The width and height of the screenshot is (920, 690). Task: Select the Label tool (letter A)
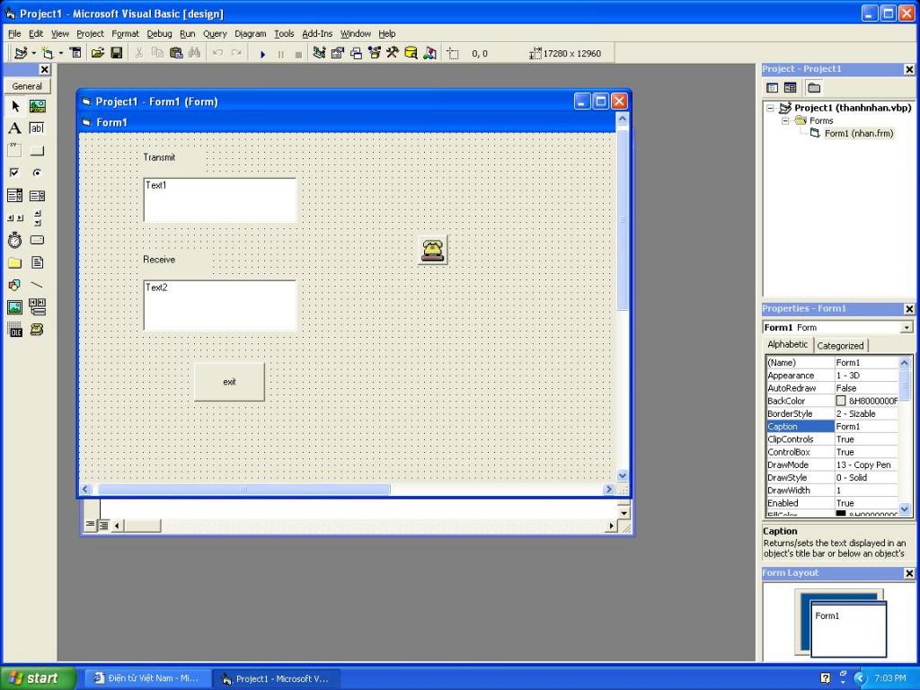point(15,128)
